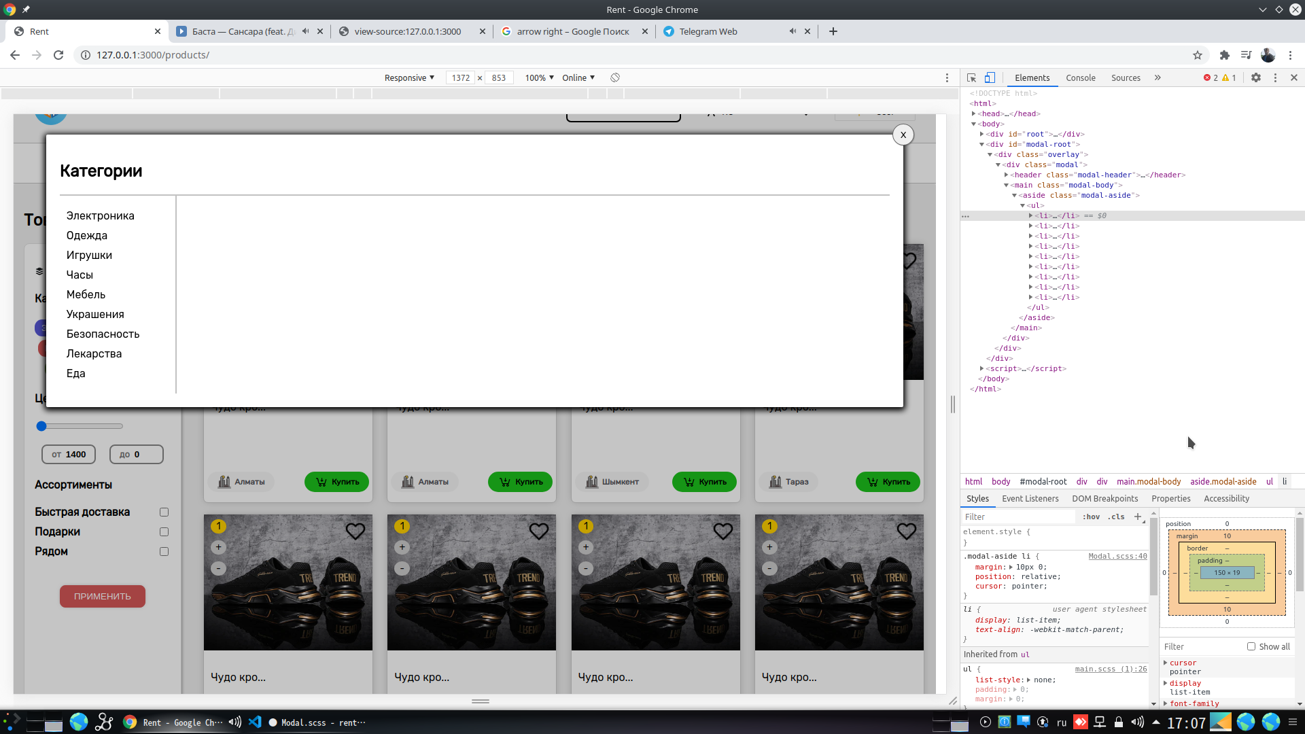This screenshot has height=734, width=1305.
Task: Open device toolbar more options menu
Action: click(947, 77)
